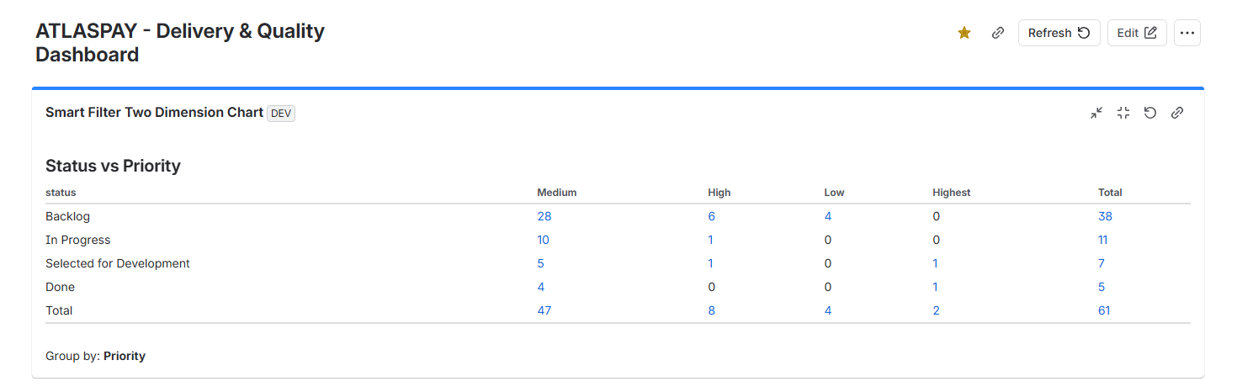The image size is (1237, 392).
Task: Click the Total row label
Action: coord(59,310)
